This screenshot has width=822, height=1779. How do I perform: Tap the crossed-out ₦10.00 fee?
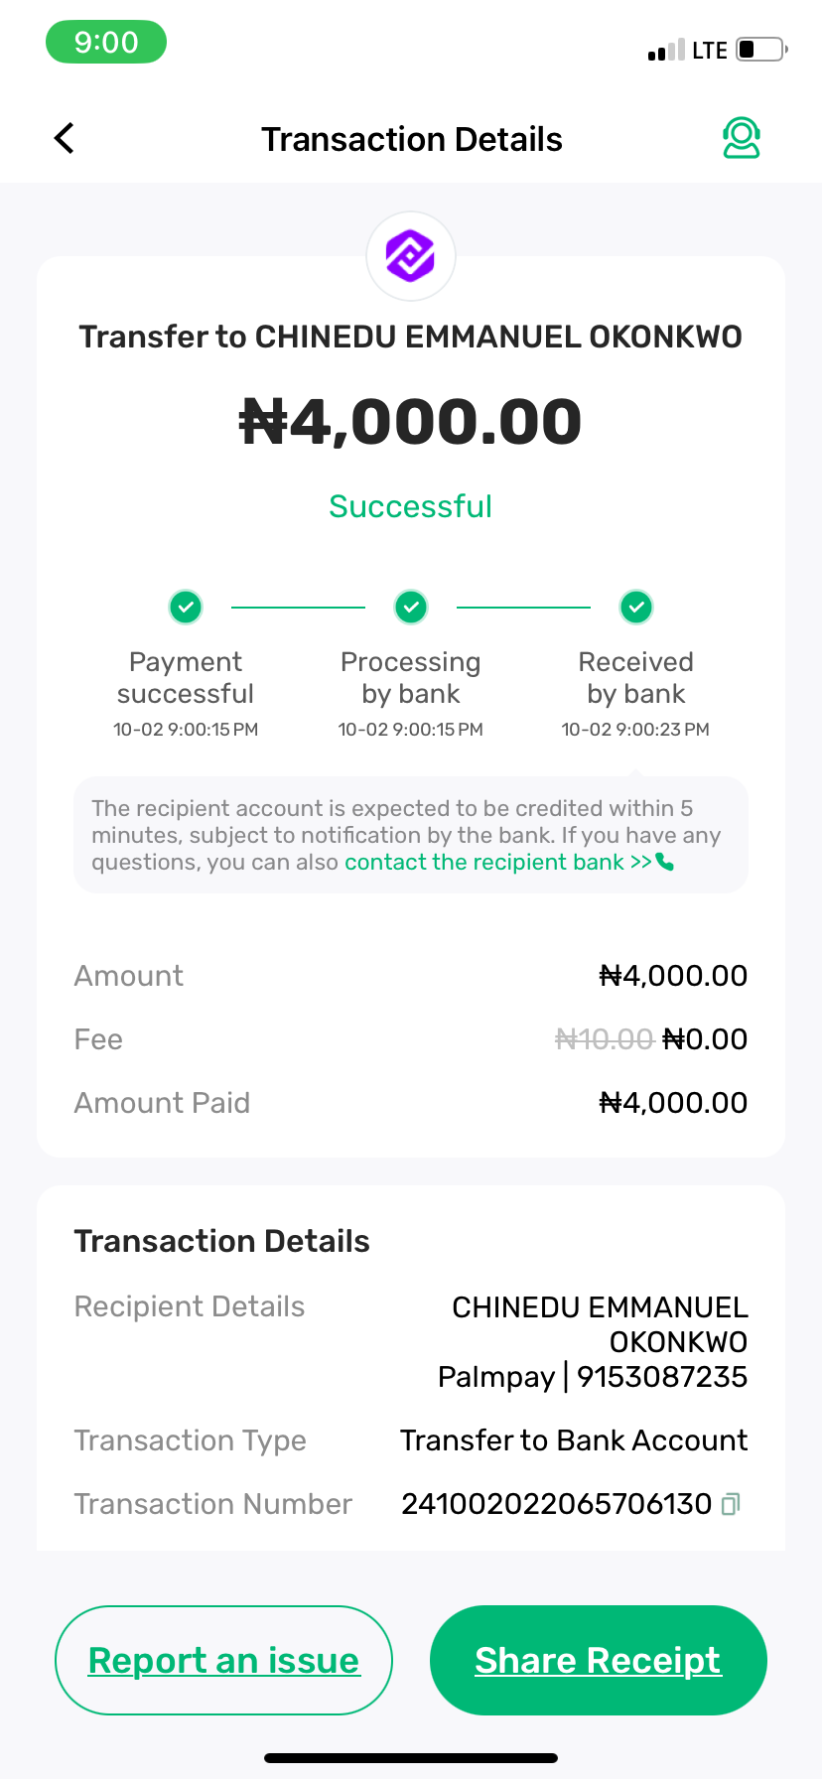604,1039
